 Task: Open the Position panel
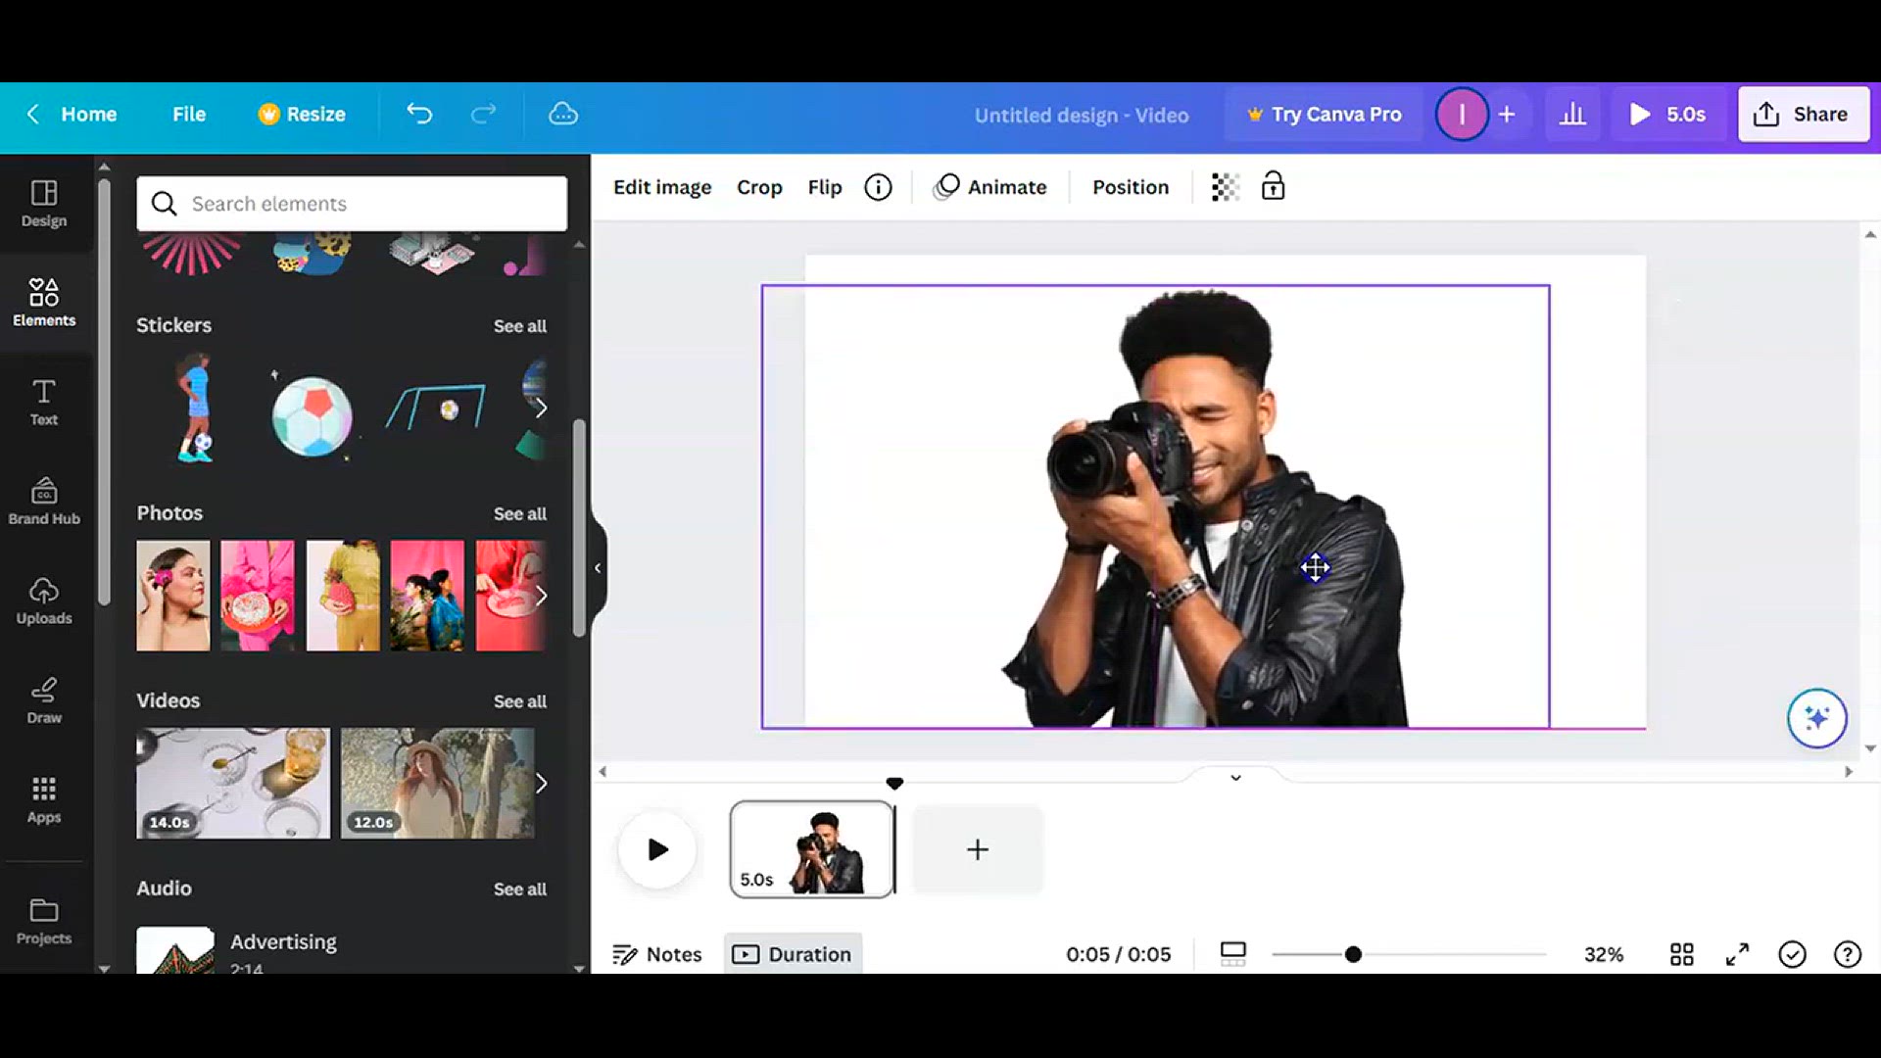pos(1131,187)
